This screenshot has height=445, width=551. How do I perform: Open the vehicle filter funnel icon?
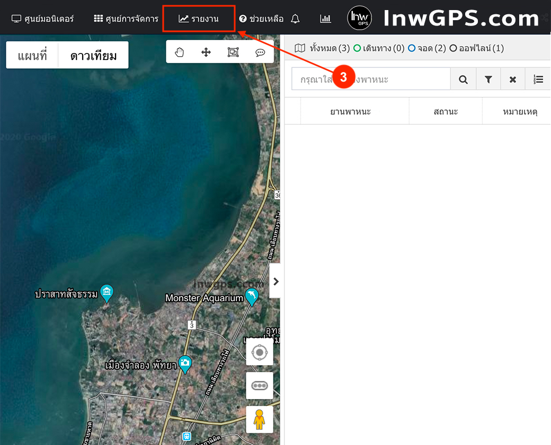click(488, 80)
